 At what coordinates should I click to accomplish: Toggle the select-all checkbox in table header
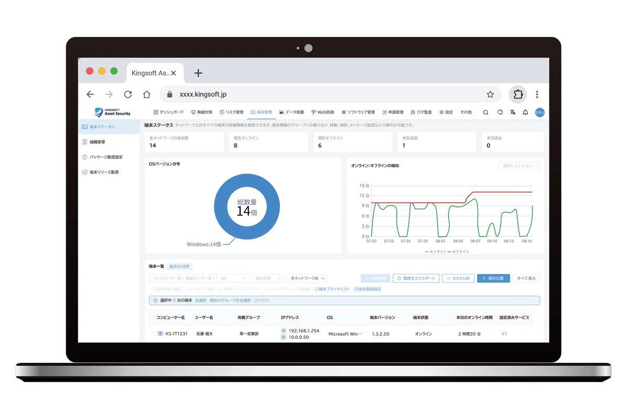153,318
